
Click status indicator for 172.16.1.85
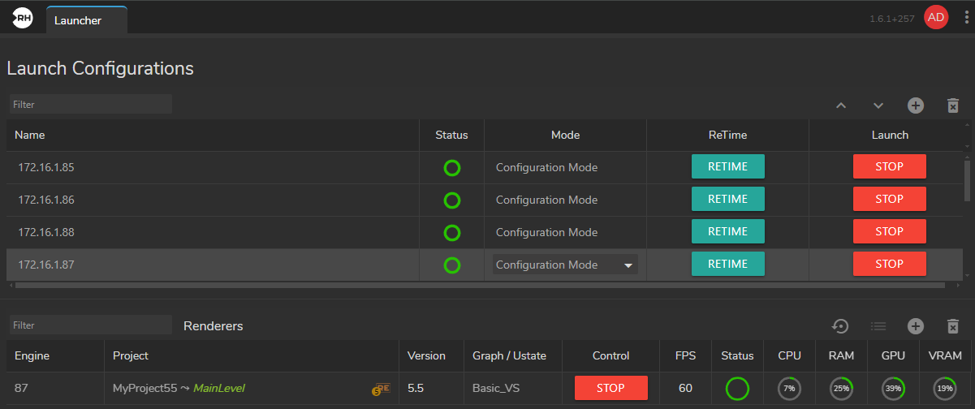point(451,168)
